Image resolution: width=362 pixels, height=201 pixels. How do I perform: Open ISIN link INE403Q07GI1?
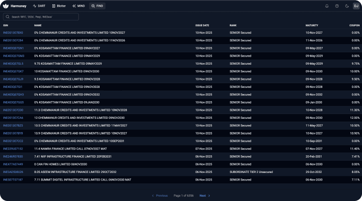point(13,87)
